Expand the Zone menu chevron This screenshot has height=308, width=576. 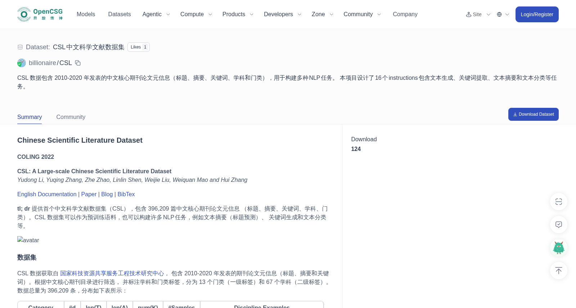332,14
